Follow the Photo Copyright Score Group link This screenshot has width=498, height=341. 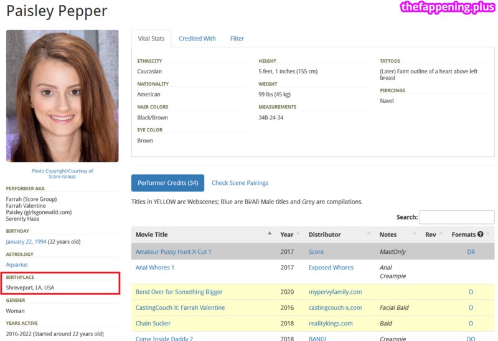[62, 174]
